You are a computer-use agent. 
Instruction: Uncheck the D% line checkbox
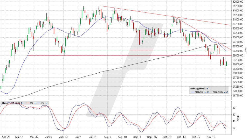[x=35, y=103]
